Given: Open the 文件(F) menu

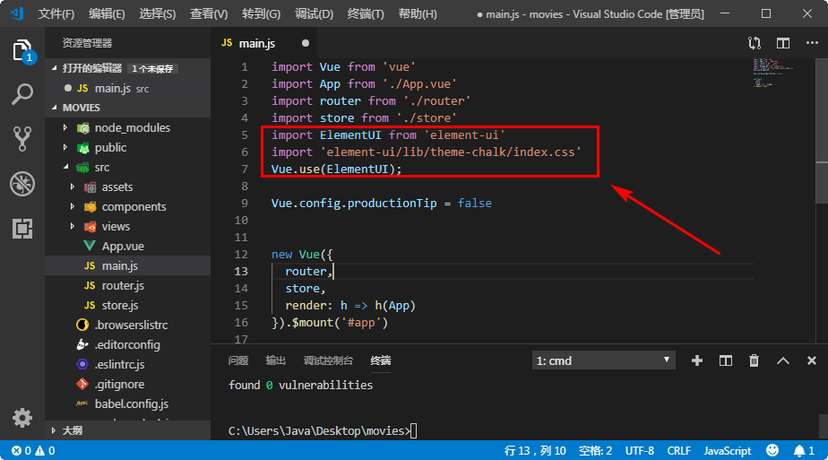Looking at the screenshot, I should [56, 14].
